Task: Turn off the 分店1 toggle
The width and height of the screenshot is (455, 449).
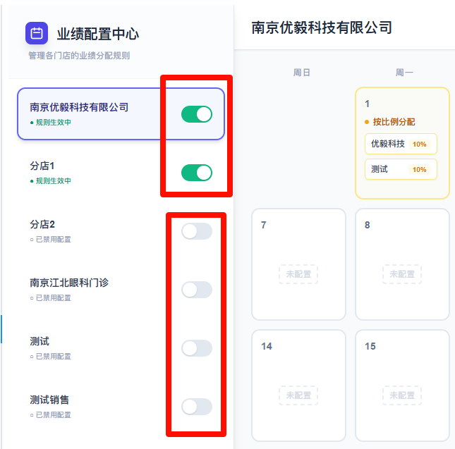Action: 196,173
